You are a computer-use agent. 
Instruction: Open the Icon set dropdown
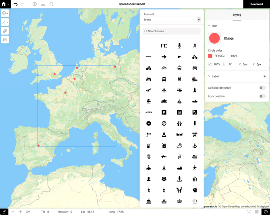pos(172,19)
